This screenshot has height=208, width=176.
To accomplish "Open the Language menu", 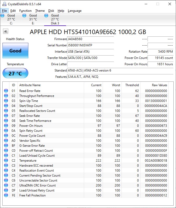I will click(74, 11).
